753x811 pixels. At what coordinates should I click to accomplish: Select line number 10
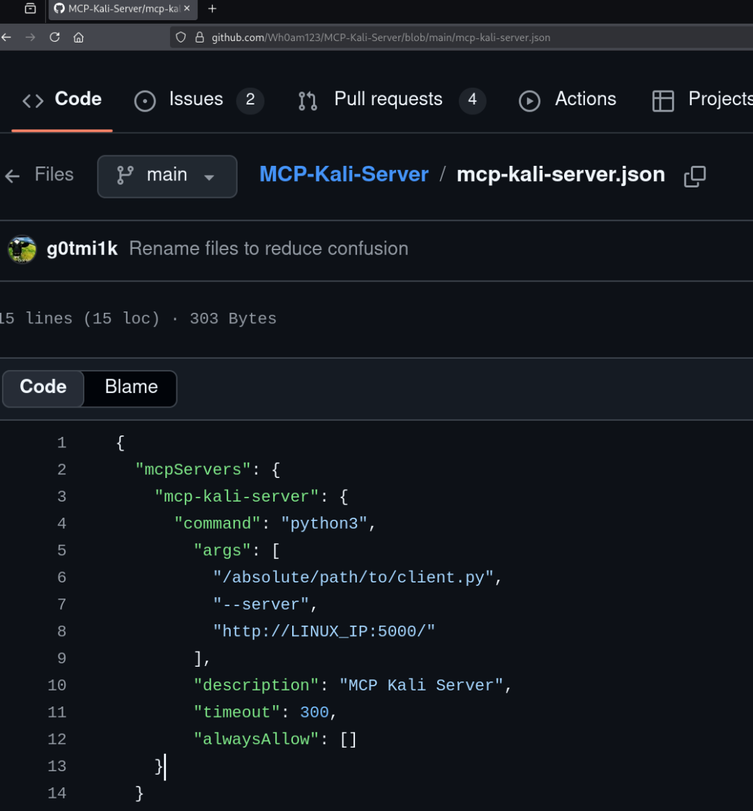(x=57, y=686)
